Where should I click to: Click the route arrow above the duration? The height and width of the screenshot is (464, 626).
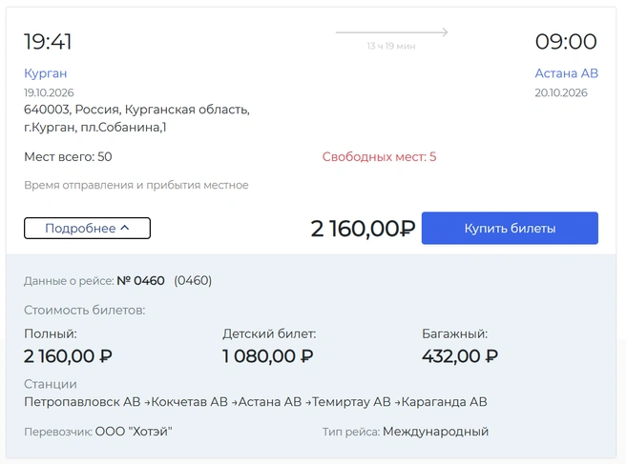pos(391,31)
